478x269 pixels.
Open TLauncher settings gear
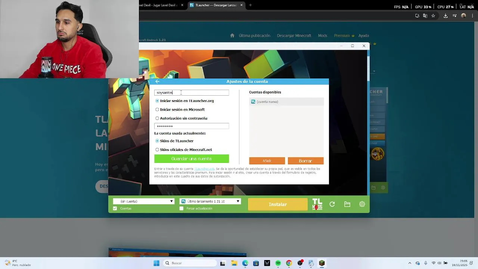(362, 204)
